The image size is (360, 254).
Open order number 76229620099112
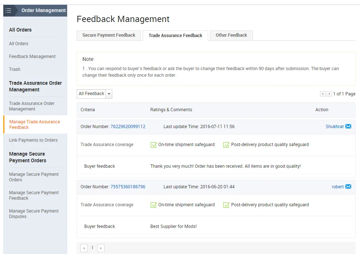(128, 127)
